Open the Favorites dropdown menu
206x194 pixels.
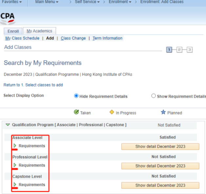click(x=12, y=2)
